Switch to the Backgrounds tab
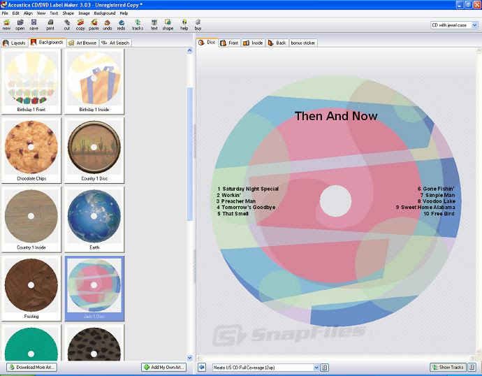482x376 pixels. tap(47, 43)
